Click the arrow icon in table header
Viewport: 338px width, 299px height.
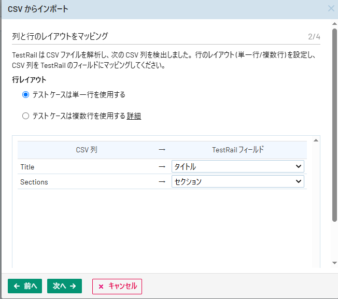[162, 150]
